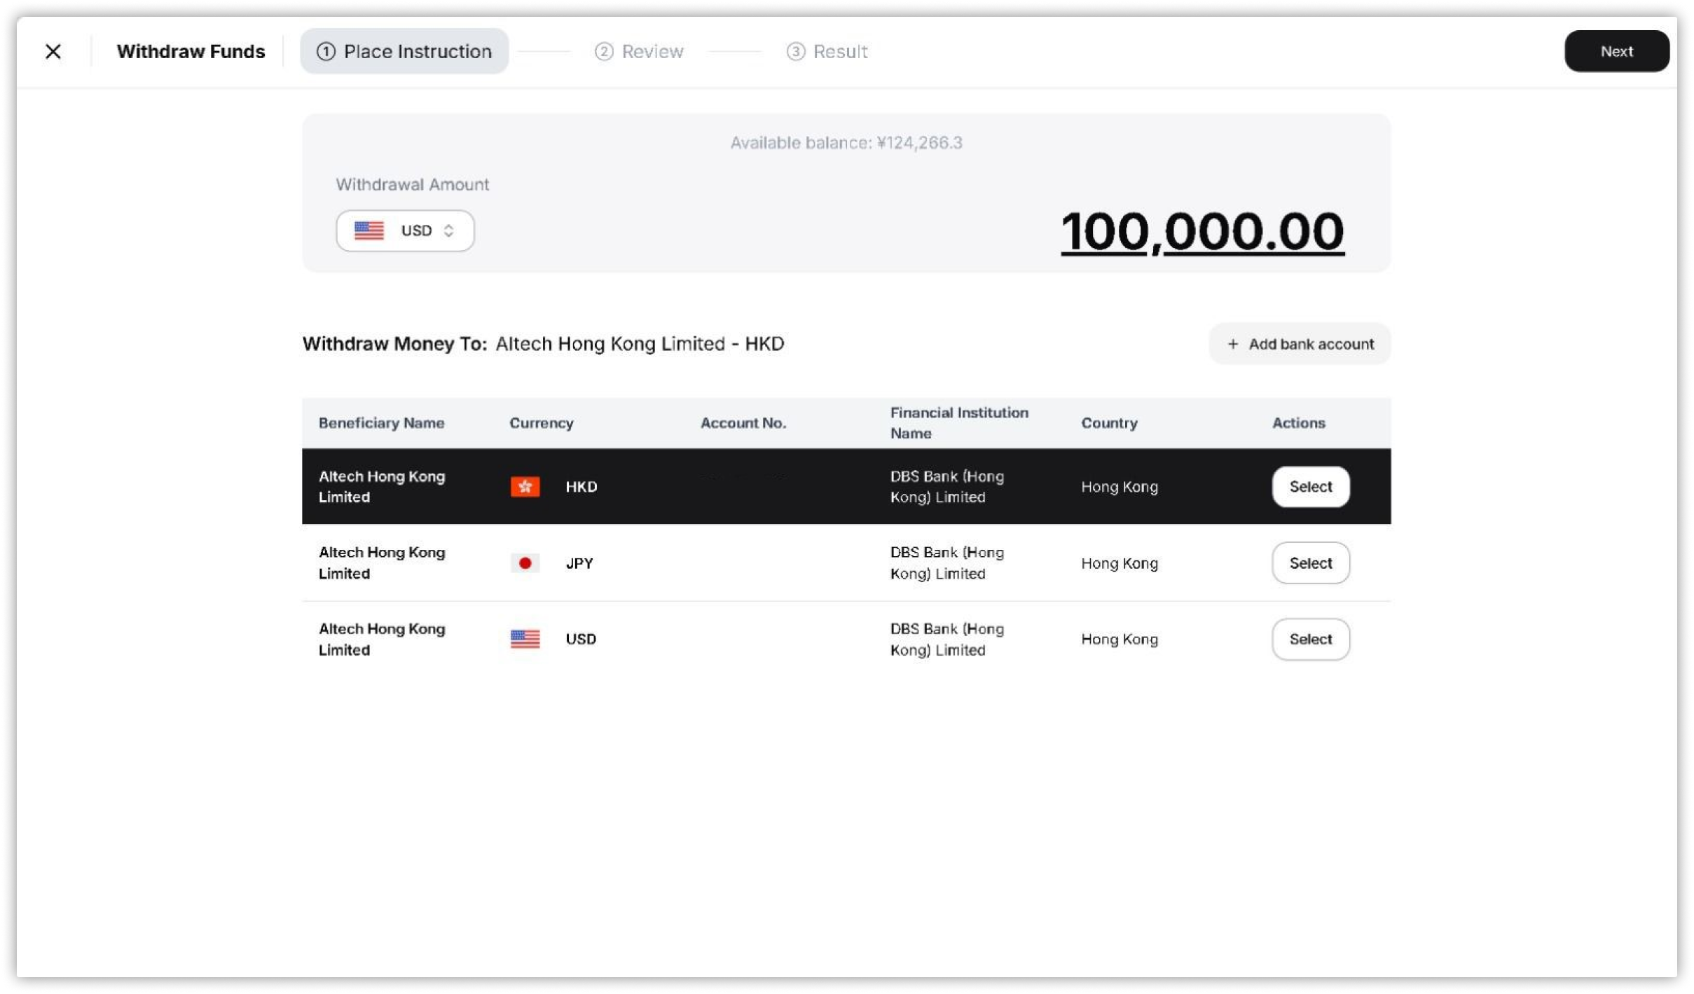Click DBS Bank name in USD row
This screenshot has height=994, width=1694.
pos(946,640)
